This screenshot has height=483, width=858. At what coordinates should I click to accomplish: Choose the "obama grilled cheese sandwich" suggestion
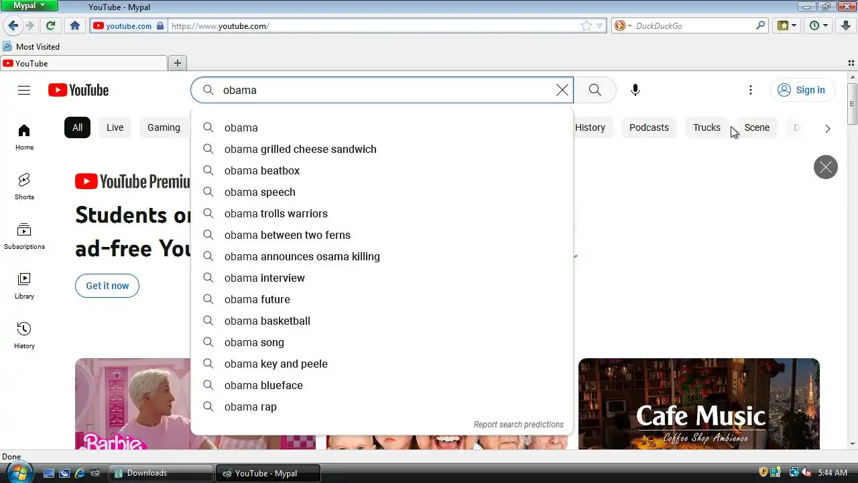coord(382,149)
